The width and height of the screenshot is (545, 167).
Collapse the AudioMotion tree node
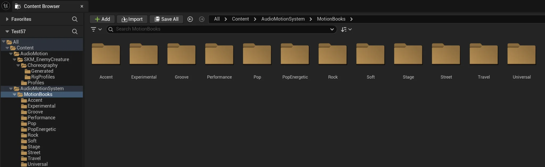tap(11, 54)
